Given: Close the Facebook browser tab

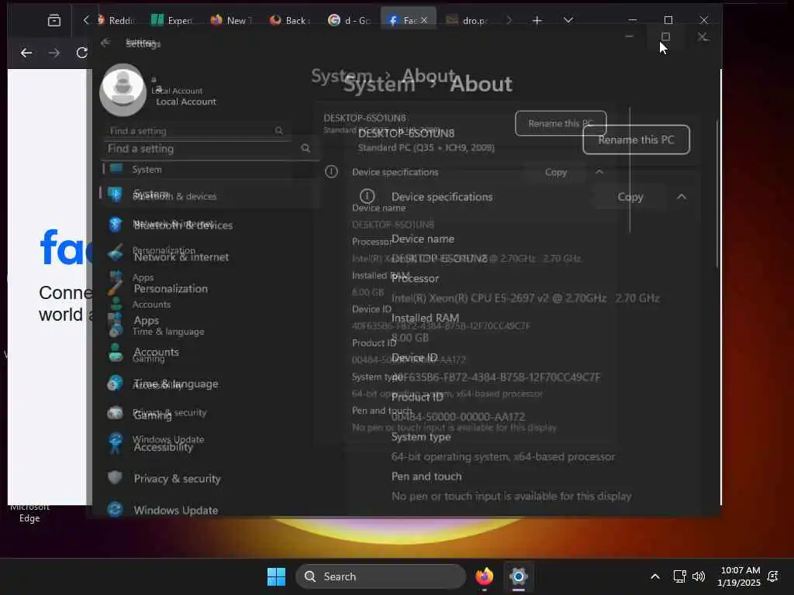Looking at the screenshot, I should pos(424,20).
